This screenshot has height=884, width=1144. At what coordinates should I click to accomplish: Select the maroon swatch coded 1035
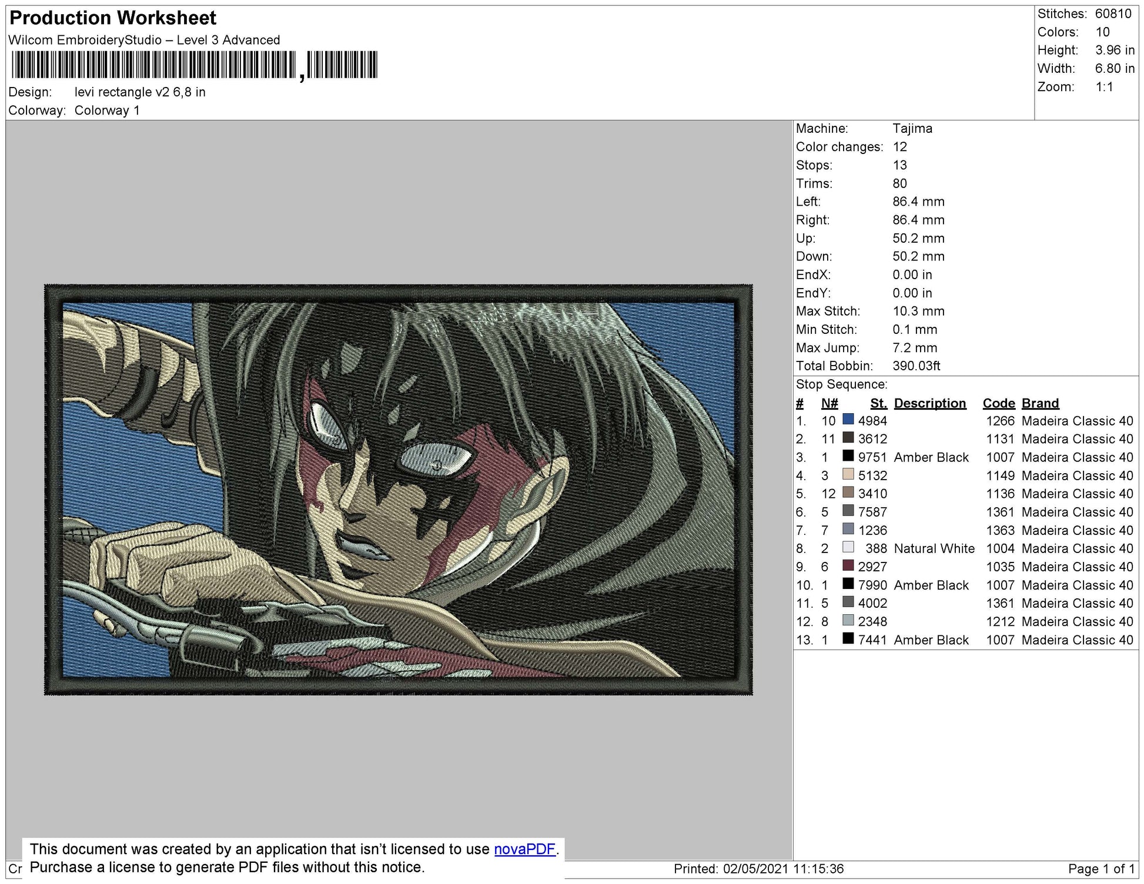tap(848, 565)
